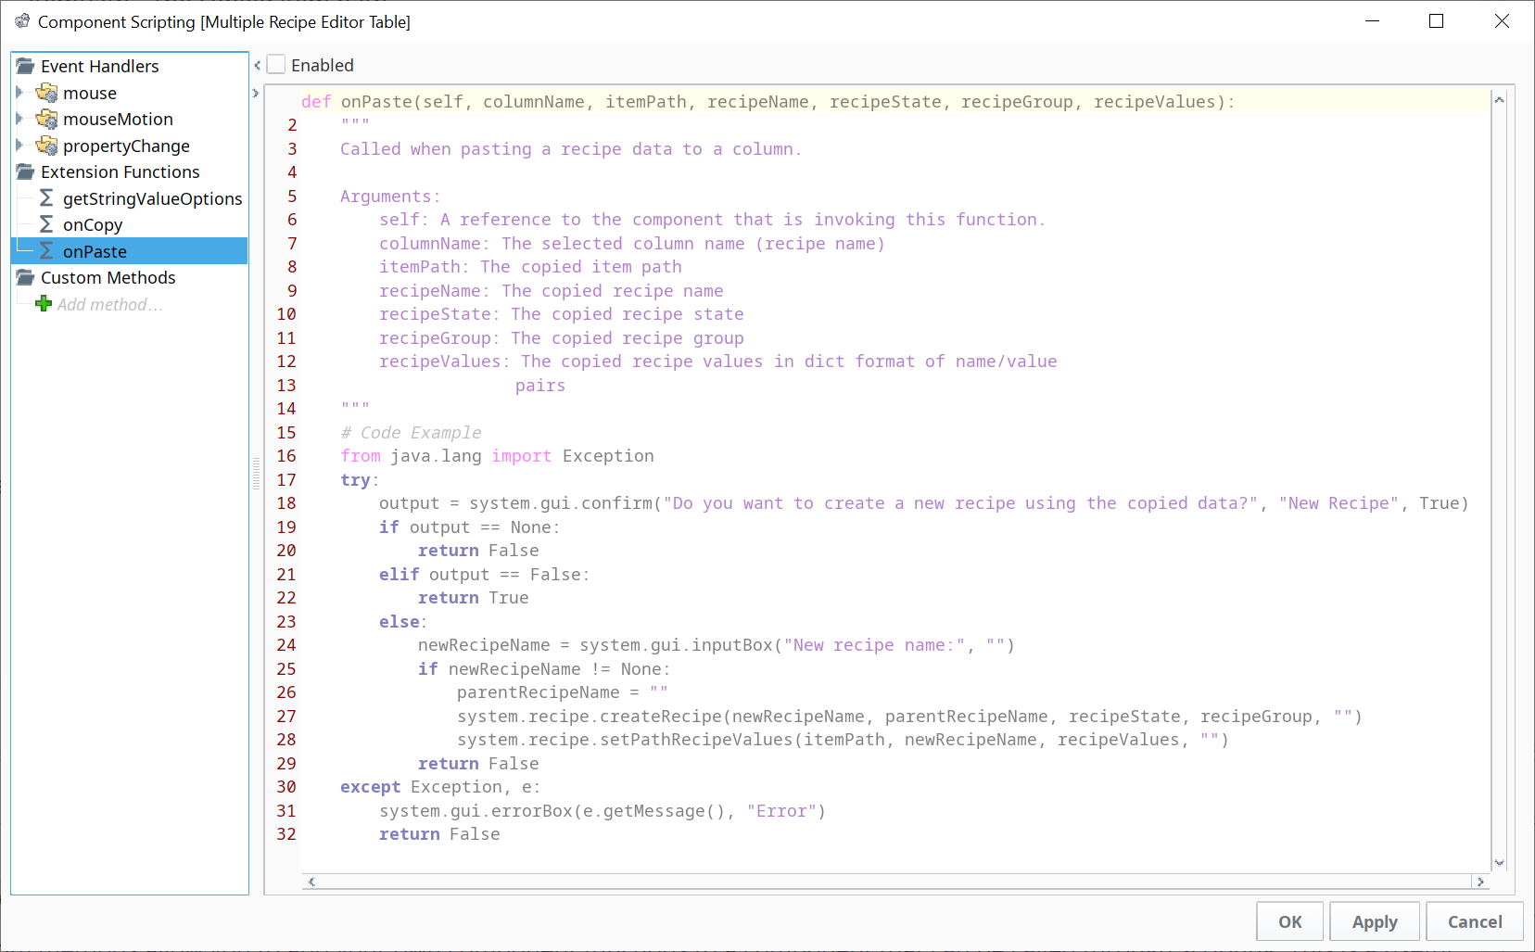Click the Extension Functions folder icon
The image size is (1535, 952).
25,171
